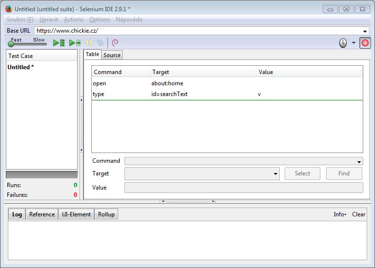Close the Selenium IDE window
This screenshot has width=375, height=268.
tap(363, 9)
